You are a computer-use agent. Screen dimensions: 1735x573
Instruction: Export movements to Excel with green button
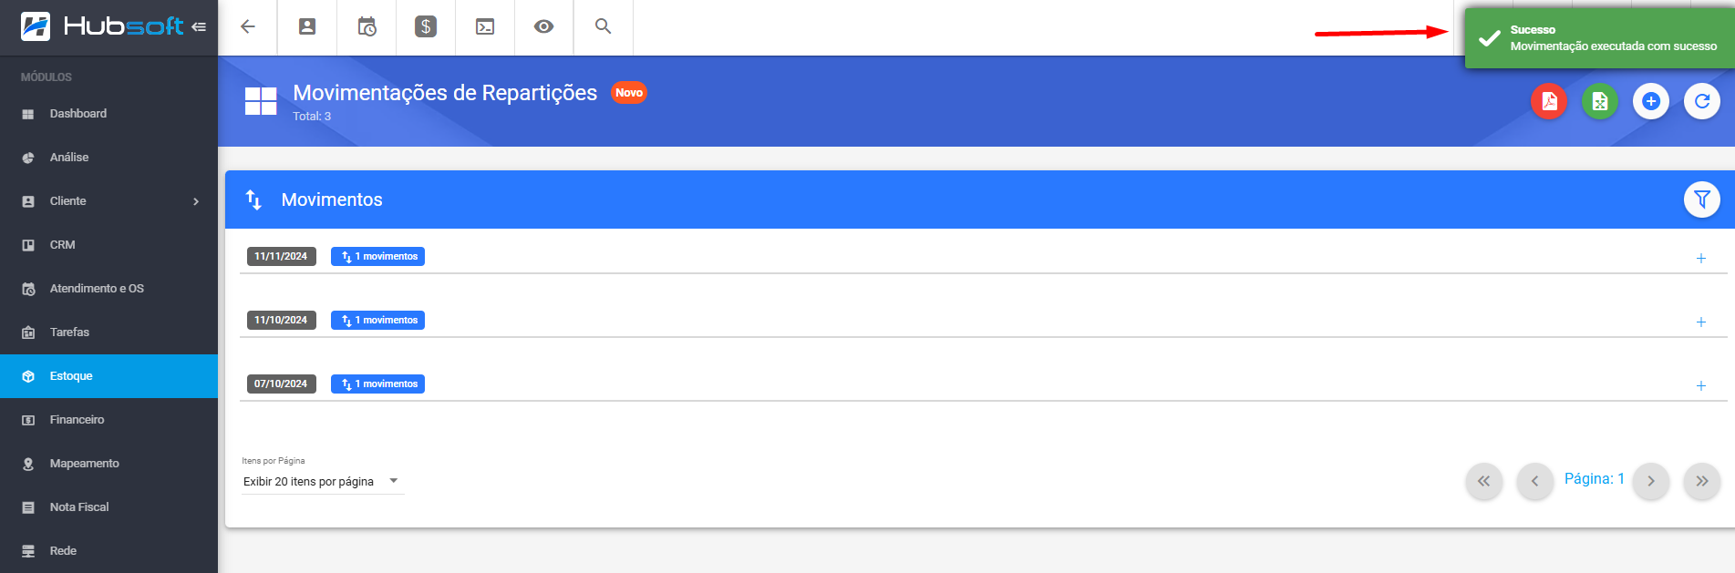(1600, 101)
